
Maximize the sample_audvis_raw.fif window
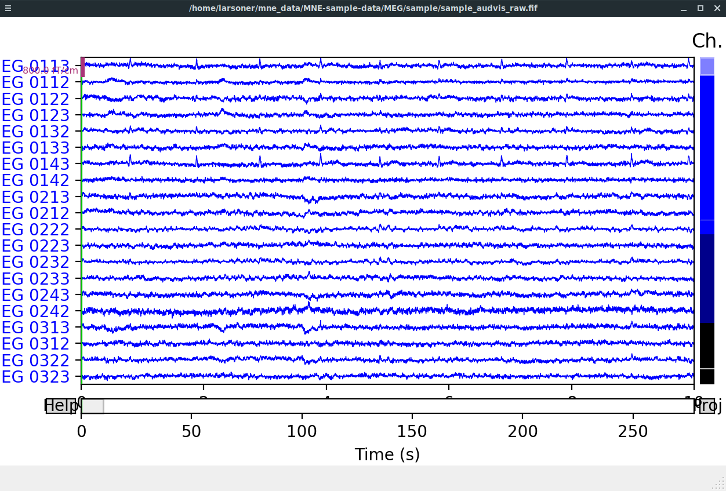(700, 8)
